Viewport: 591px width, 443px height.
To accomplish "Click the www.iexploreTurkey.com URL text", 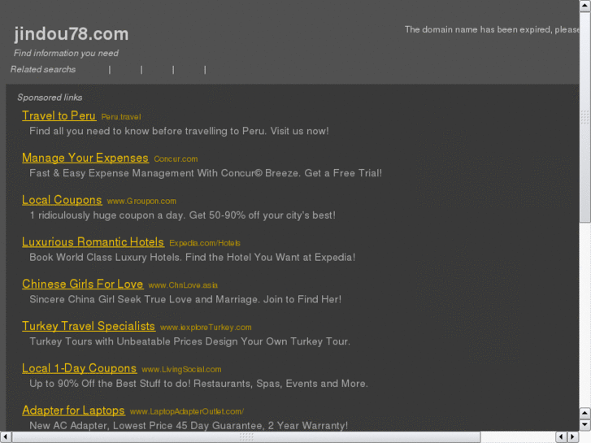I will 206,328.
